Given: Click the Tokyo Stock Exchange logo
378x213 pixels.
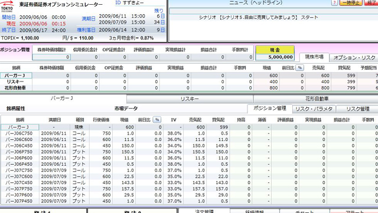Looking at the screenshot, I should [6, 6].
